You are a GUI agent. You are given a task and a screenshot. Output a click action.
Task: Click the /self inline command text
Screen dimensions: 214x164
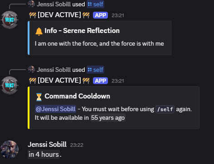tap(165, 109)
